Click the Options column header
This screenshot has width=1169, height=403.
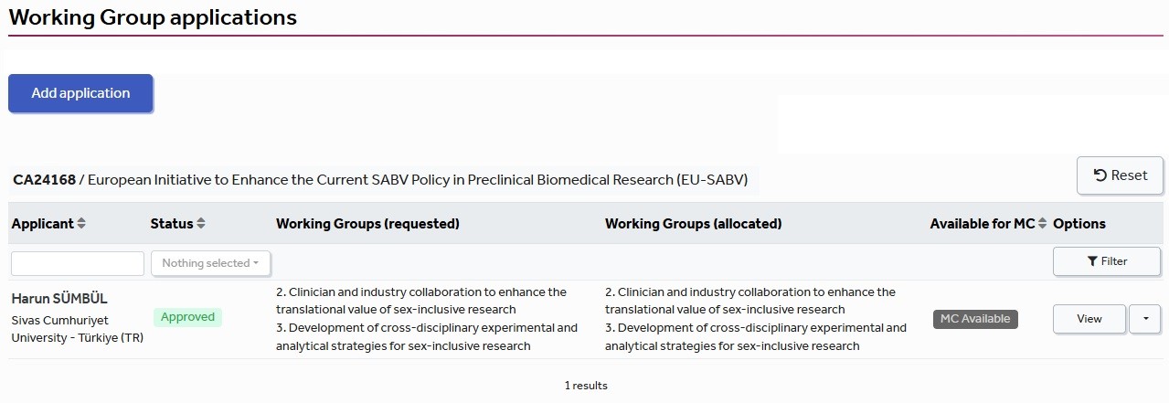click(x=1079, y=224)
